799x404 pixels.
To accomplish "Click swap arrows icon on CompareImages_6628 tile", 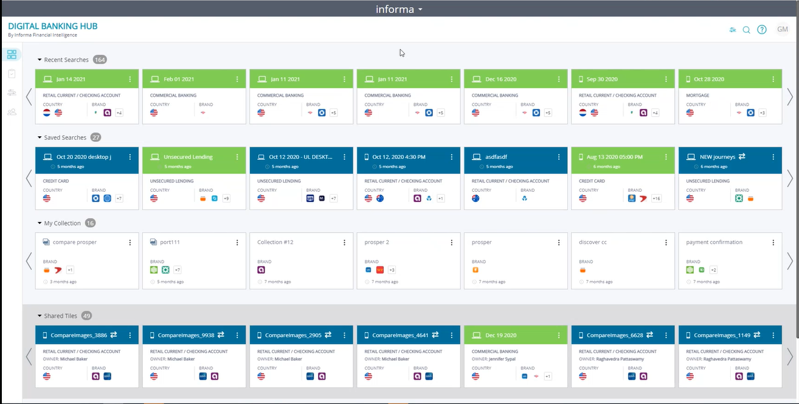I will point(649,335).
